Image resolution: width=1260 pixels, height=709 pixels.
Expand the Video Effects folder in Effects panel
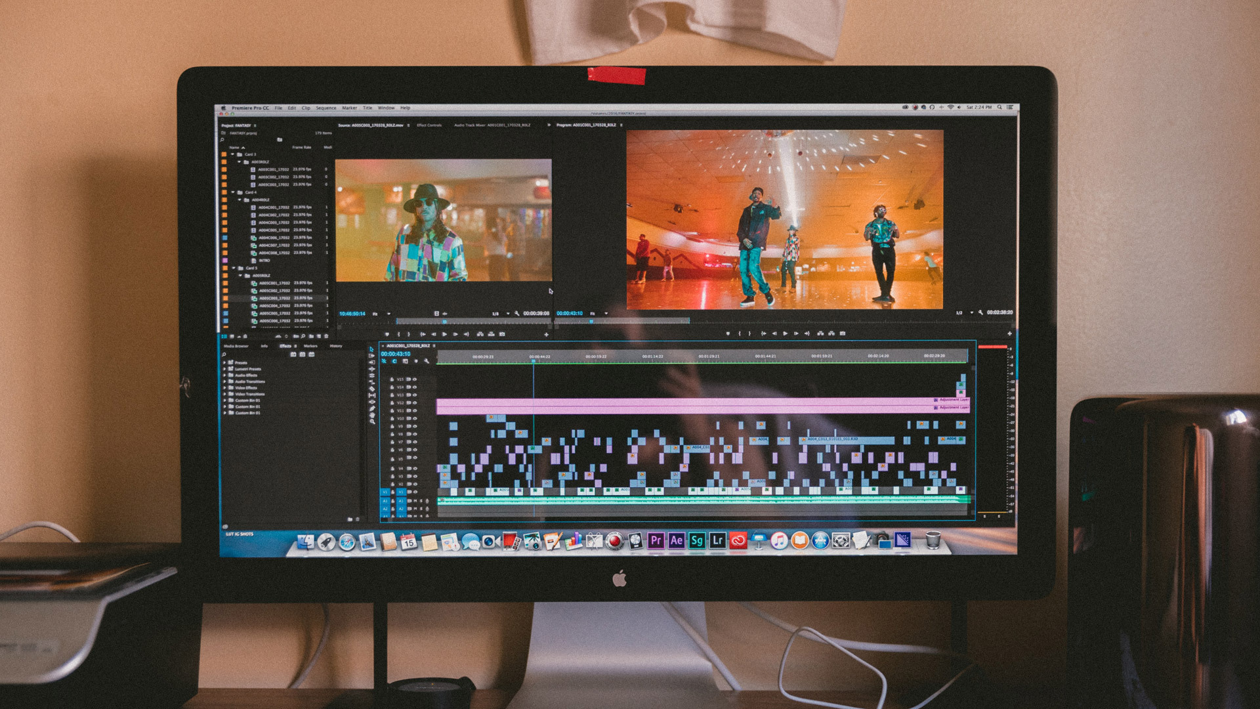click(226, 388)
